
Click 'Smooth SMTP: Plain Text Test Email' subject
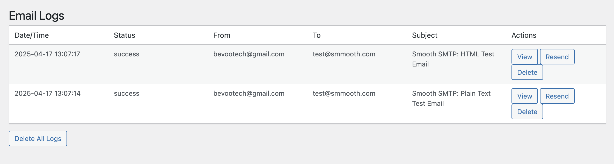click(451, 98)
